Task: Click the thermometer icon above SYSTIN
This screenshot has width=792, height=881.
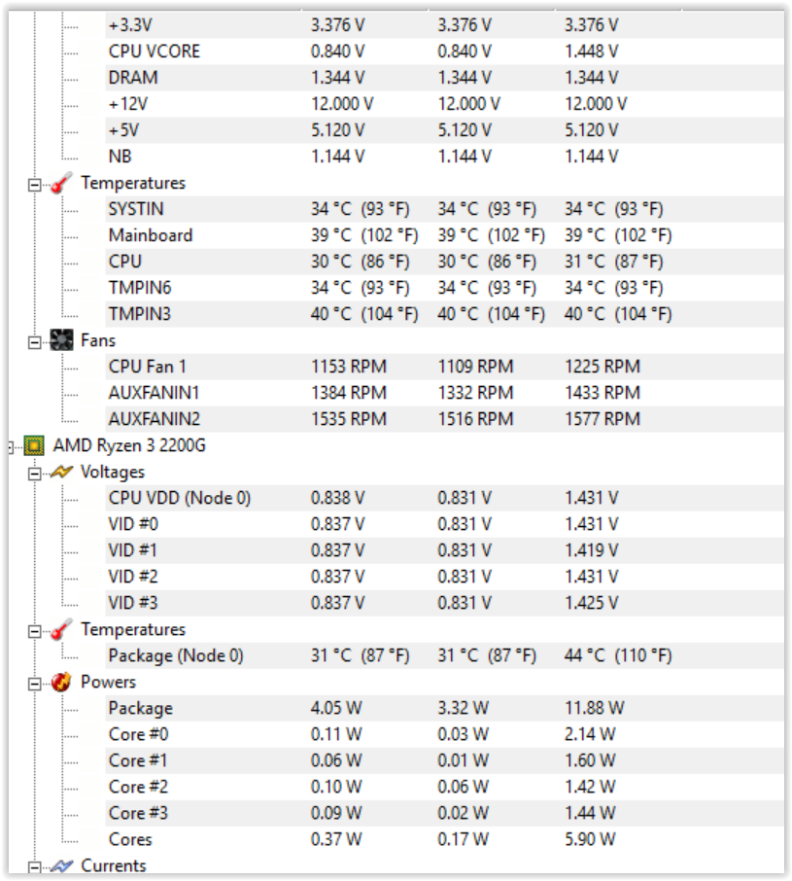Action: (61, 183)
